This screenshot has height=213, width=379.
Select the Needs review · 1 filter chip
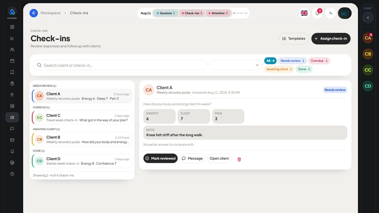pyautogui.click(x=293, y=61)
